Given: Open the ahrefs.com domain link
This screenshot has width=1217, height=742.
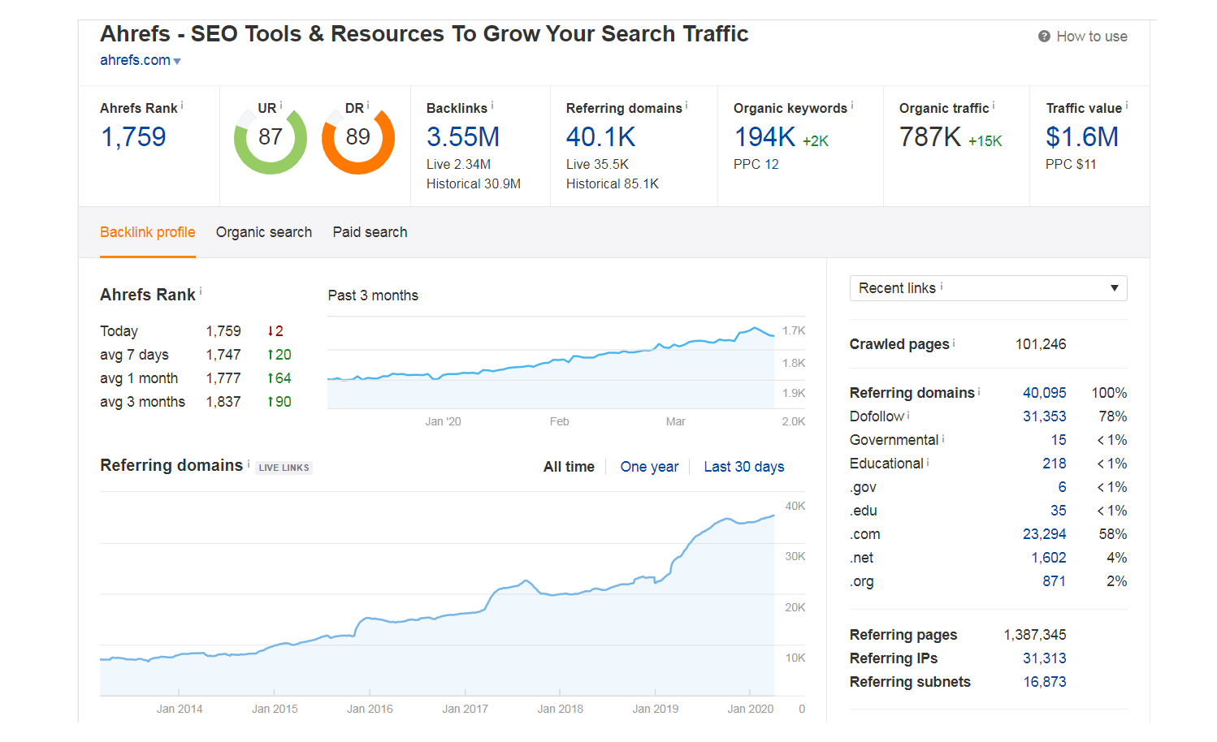Looking at the screenshot, I should pyautogui.click(x=135, y=60).
